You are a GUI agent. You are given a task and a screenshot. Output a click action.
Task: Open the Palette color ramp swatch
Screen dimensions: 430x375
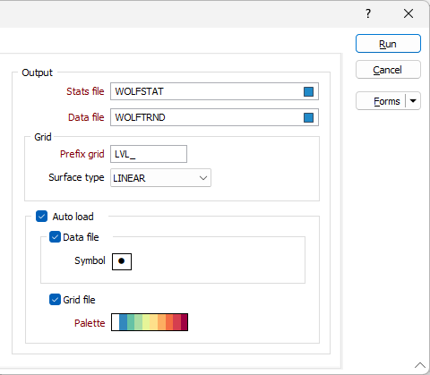(150, 322)
